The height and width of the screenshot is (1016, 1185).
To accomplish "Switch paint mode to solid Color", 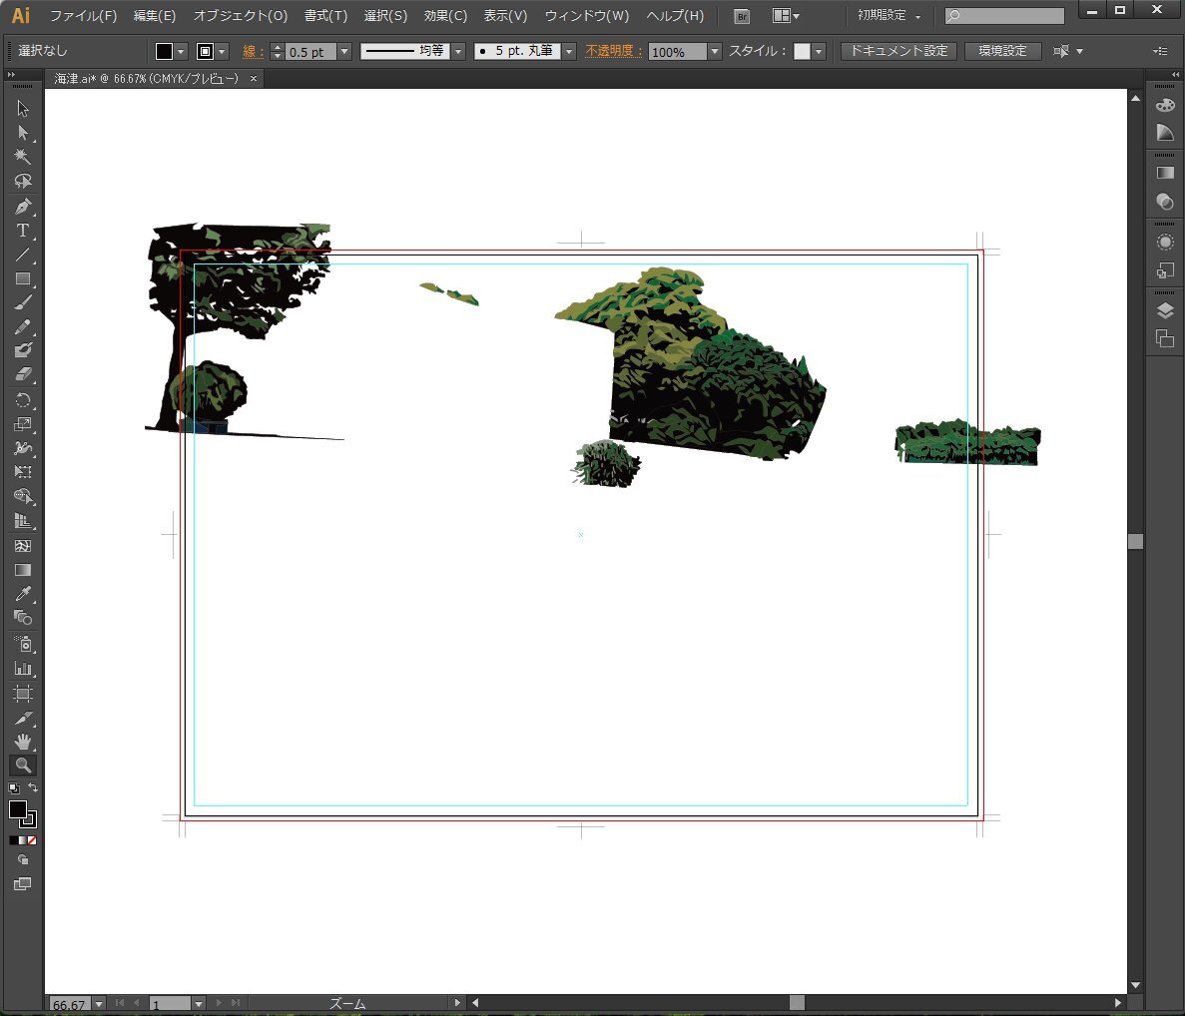I will 14,840.
